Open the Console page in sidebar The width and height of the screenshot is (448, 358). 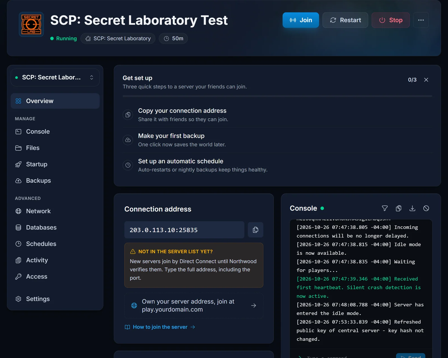point(55,131)
